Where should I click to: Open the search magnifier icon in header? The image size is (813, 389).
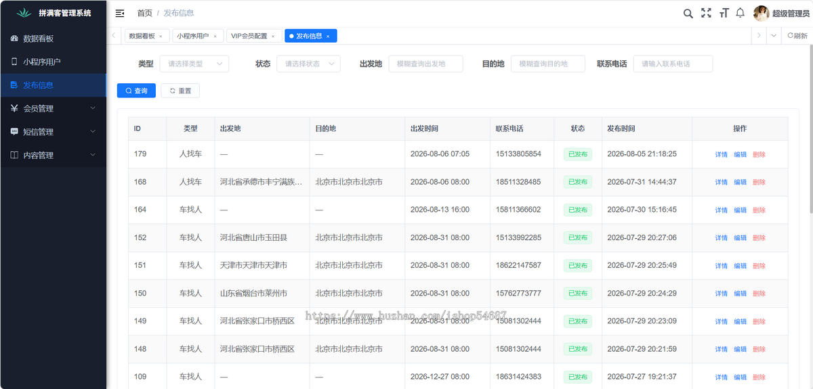688,13
